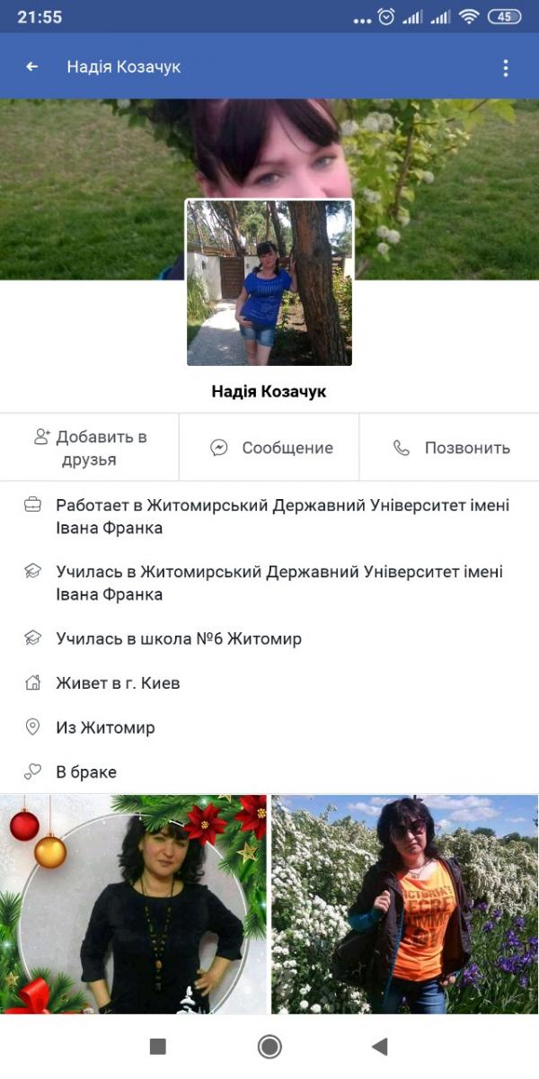The width and height of the screenshot is (539, 1079).
Task: Tap the add friend person icon
Action: 41,437
